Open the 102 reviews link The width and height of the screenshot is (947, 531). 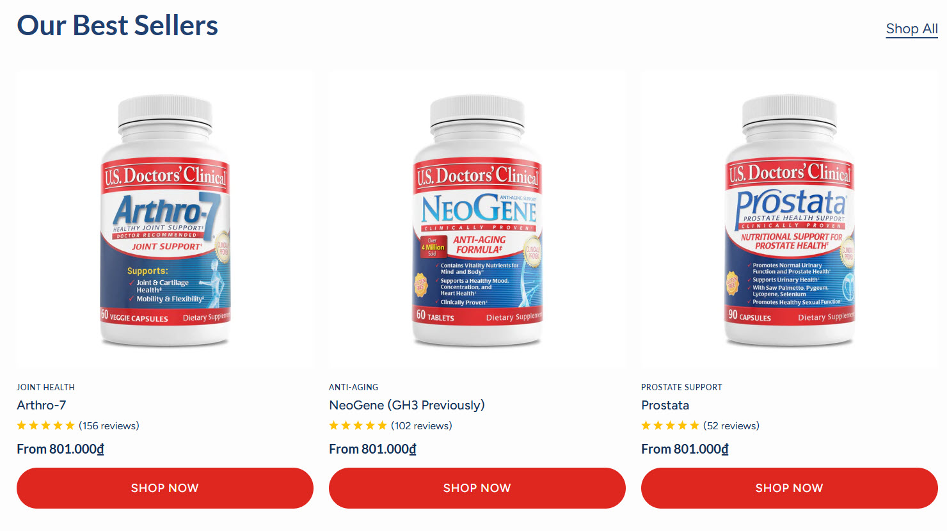pyautogui.click(x=422, y=425)
